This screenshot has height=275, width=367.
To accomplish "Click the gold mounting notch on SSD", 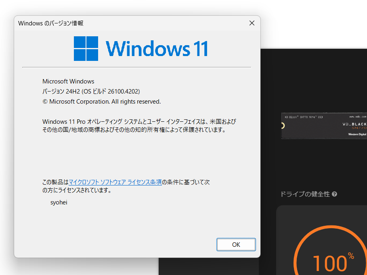I will [283, 125].
